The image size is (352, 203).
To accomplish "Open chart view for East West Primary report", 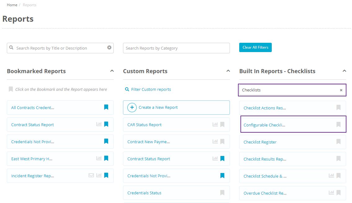I will pyautogui.click(x=99, y=158).
